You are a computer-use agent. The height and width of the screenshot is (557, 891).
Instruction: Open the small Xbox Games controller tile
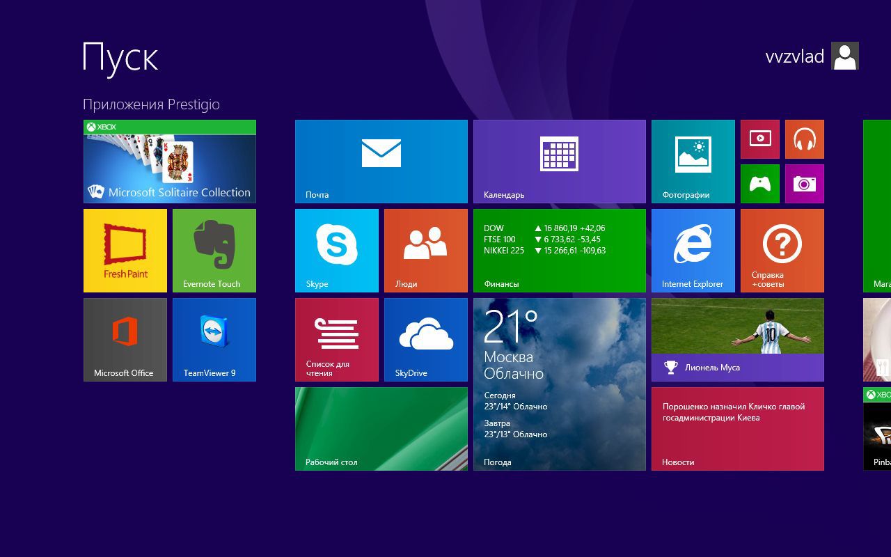pyautogui.click(x=760, y=184)
